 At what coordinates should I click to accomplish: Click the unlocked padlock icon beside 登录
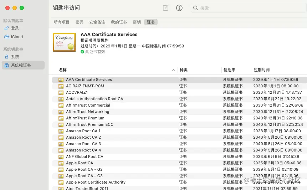coord(6,28)
